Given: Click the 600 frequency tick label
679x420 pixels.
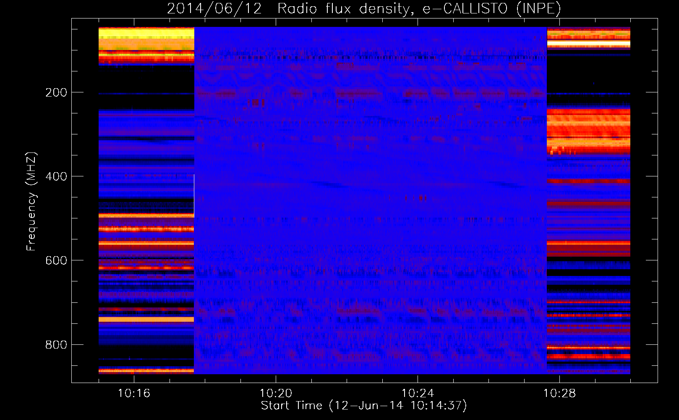Looking at the screenshot, I should (56, 260).
